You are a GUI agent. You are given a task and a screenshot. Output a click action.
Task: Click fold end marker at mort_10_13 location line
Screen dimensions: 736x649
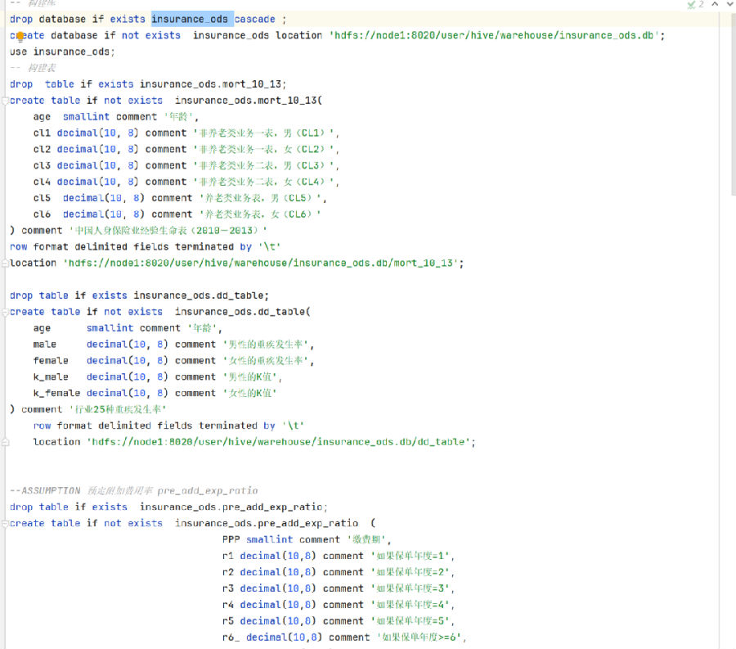pos(5,264)
